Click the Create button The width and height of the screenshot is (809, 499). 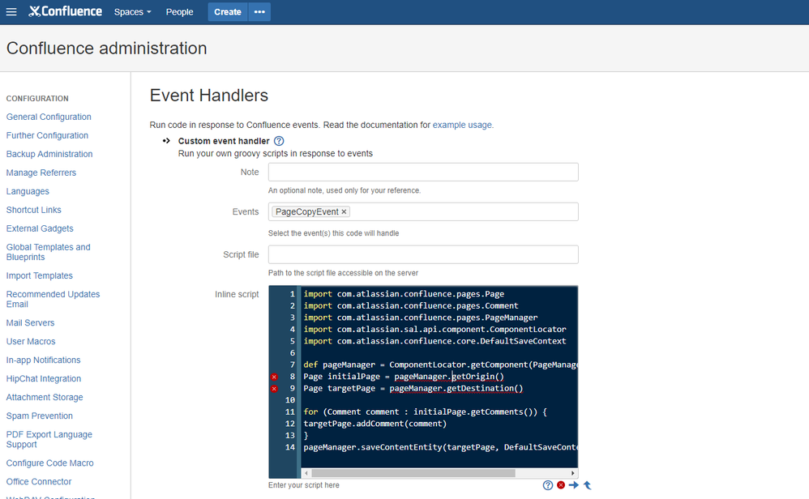click(228, 12)
